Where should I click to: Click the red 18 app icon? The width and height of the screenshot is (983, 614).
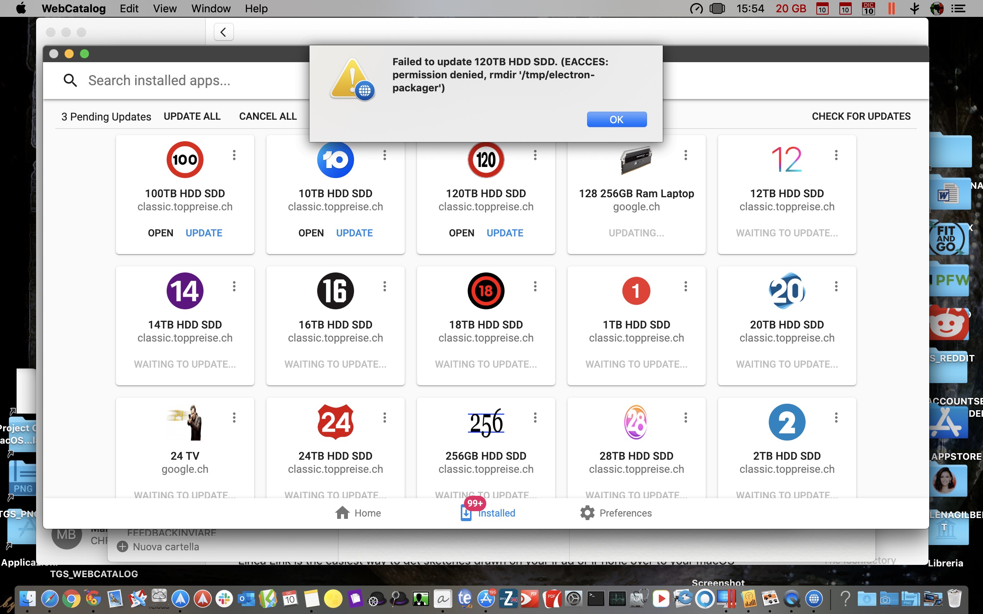[x=486, y=291]
